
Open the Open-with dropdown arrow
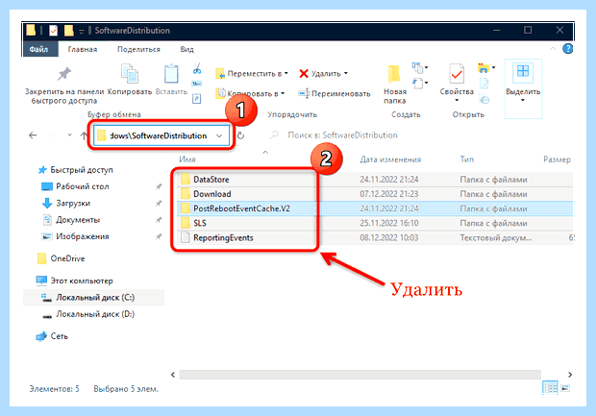[493, 68]
